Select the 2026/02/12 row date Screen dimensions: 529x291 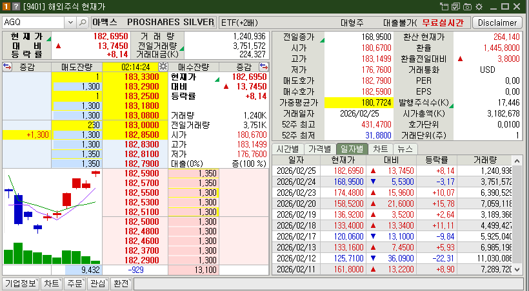[296, 258]
